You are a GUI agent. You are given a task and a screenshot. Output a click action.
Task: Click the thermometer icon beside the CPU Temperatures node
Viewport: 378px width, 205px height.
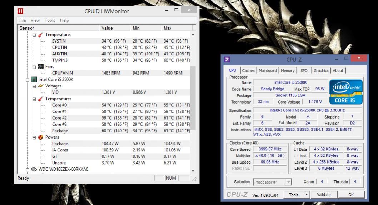click(x=40, y=99)
